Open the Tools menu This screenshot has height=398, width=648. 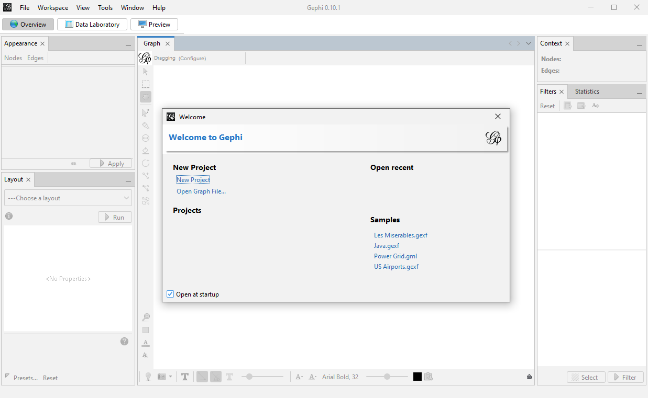(105, 7)
